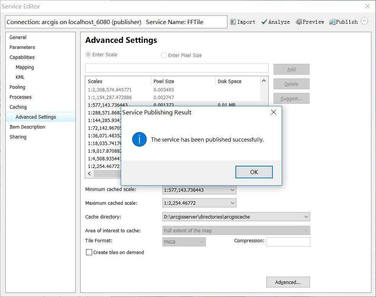Close the Service Publishing Result dialog
This screenshot has height=297, width=376.
(x=273, y=112)
